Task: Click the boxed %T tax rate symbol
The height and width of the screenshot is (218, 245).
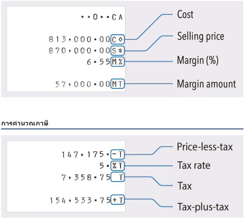Action: (x=117, y=166)
